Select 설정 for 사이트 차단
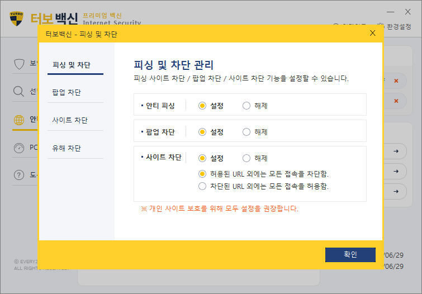Image resolution: width=422 pixels, height=294 pixels. click(x=202, y=158)
